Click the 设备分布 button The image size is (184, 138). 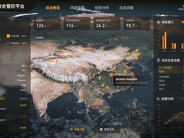[x=77, y=130]
